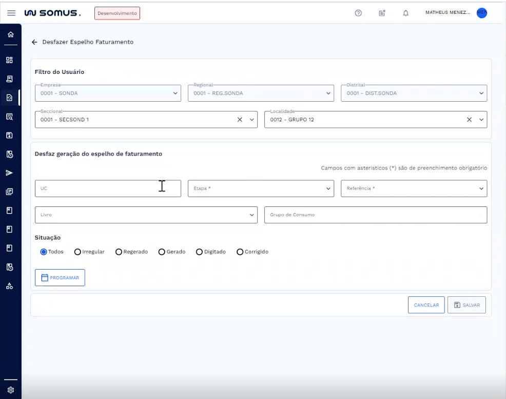The height and width of the screenshot is (399, 506).
Task: Open the hamburger menu at top left
Action: point(11,13)
